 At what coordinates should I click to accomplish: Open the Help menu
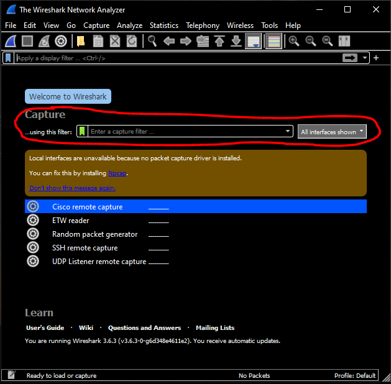[293, 25]
